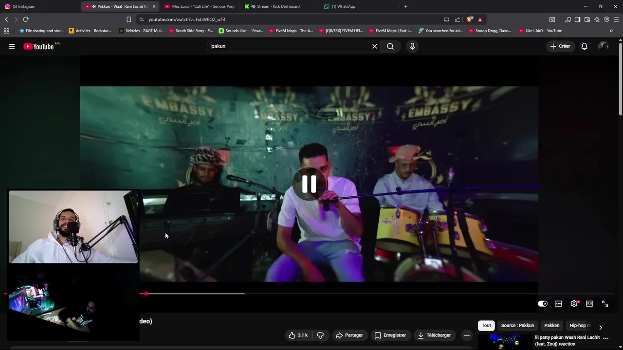Go back in browser history
Viewport: 623px width, 350px height.
(6, 19)
